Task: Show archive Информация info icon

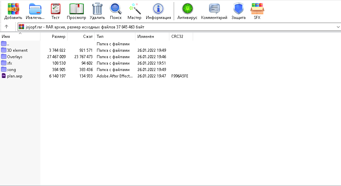Action: point(158,9)
